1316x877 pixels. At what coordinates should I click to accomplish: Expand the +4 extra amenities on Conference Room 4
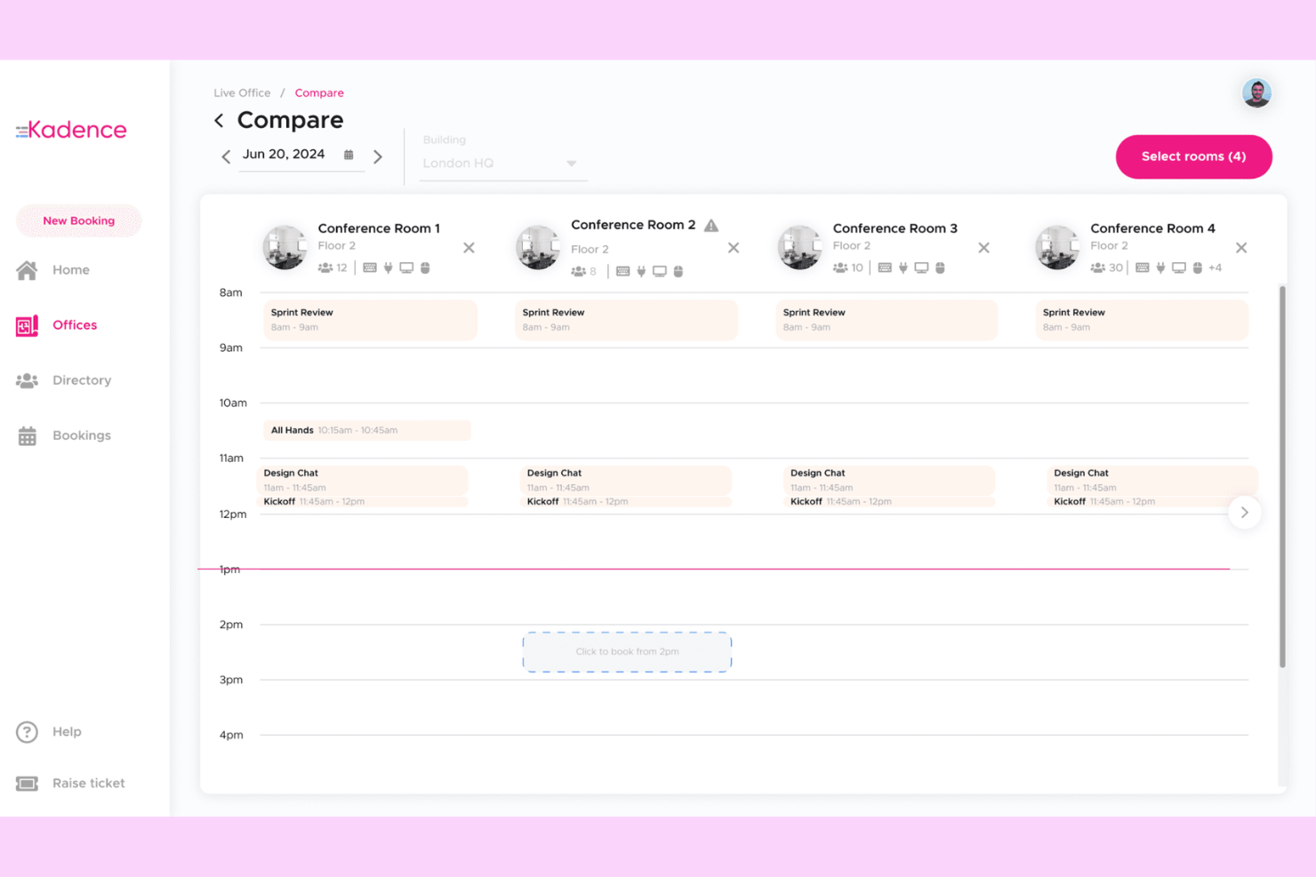pyautogui.click(x=1215, y=267)
